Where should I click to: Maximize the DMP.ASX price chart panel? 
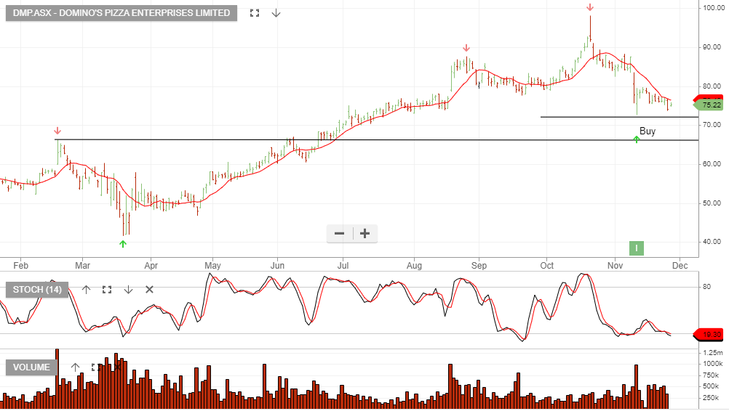pos(255,13)
